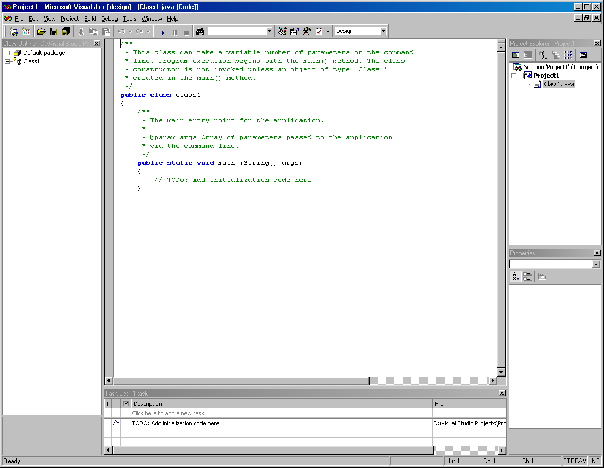Screen dimensions: 604x468
Task: Toggle Show All Files in Project Explorer
Action: (x=568, y=55)
